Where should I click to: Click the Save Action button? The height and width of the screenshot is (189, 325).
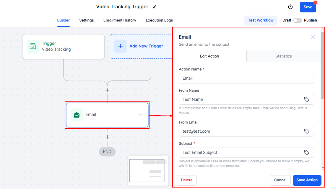tap(307, 180)
